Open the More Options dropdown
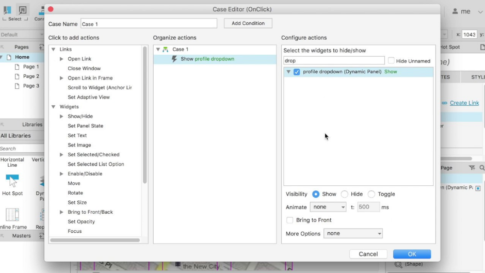Screen dimensions: 485x273 353,234
